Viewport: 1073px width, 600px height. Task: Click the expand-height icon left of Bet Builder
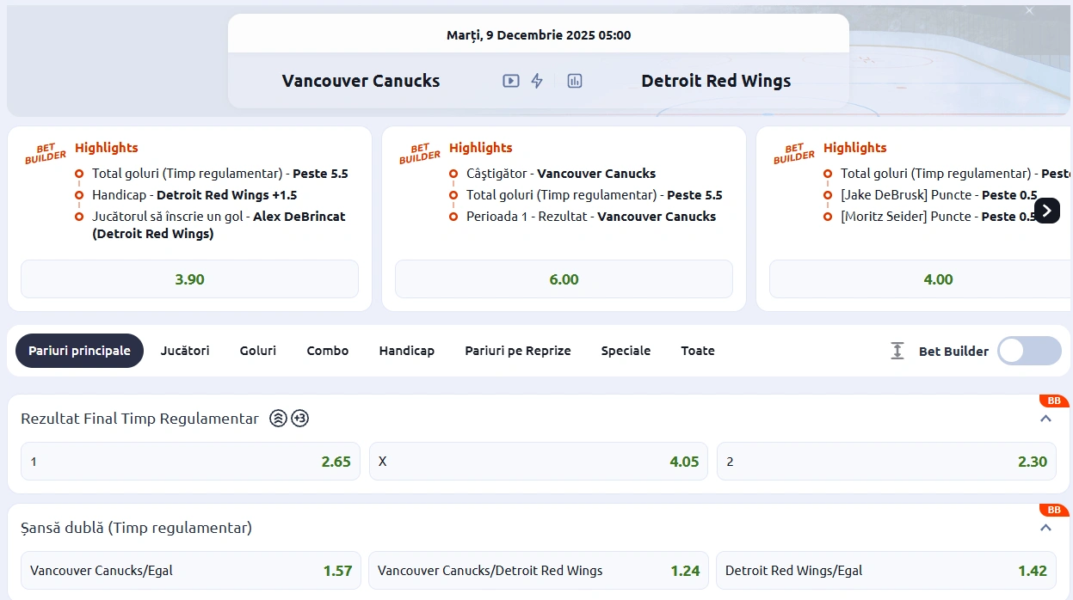click(897, 351)
